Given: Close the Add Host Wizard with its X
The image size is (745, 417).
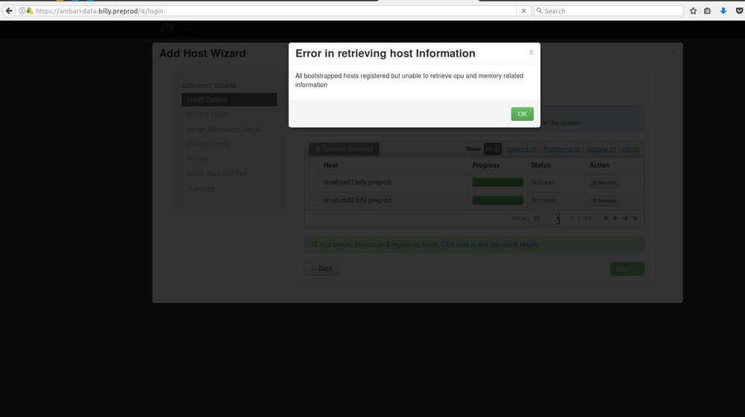Looking at the screenshot, I should pos(673,52).
